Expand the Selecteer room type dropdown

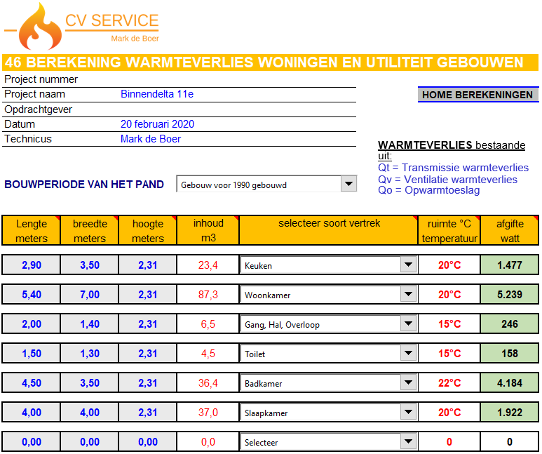click(408, 441)
